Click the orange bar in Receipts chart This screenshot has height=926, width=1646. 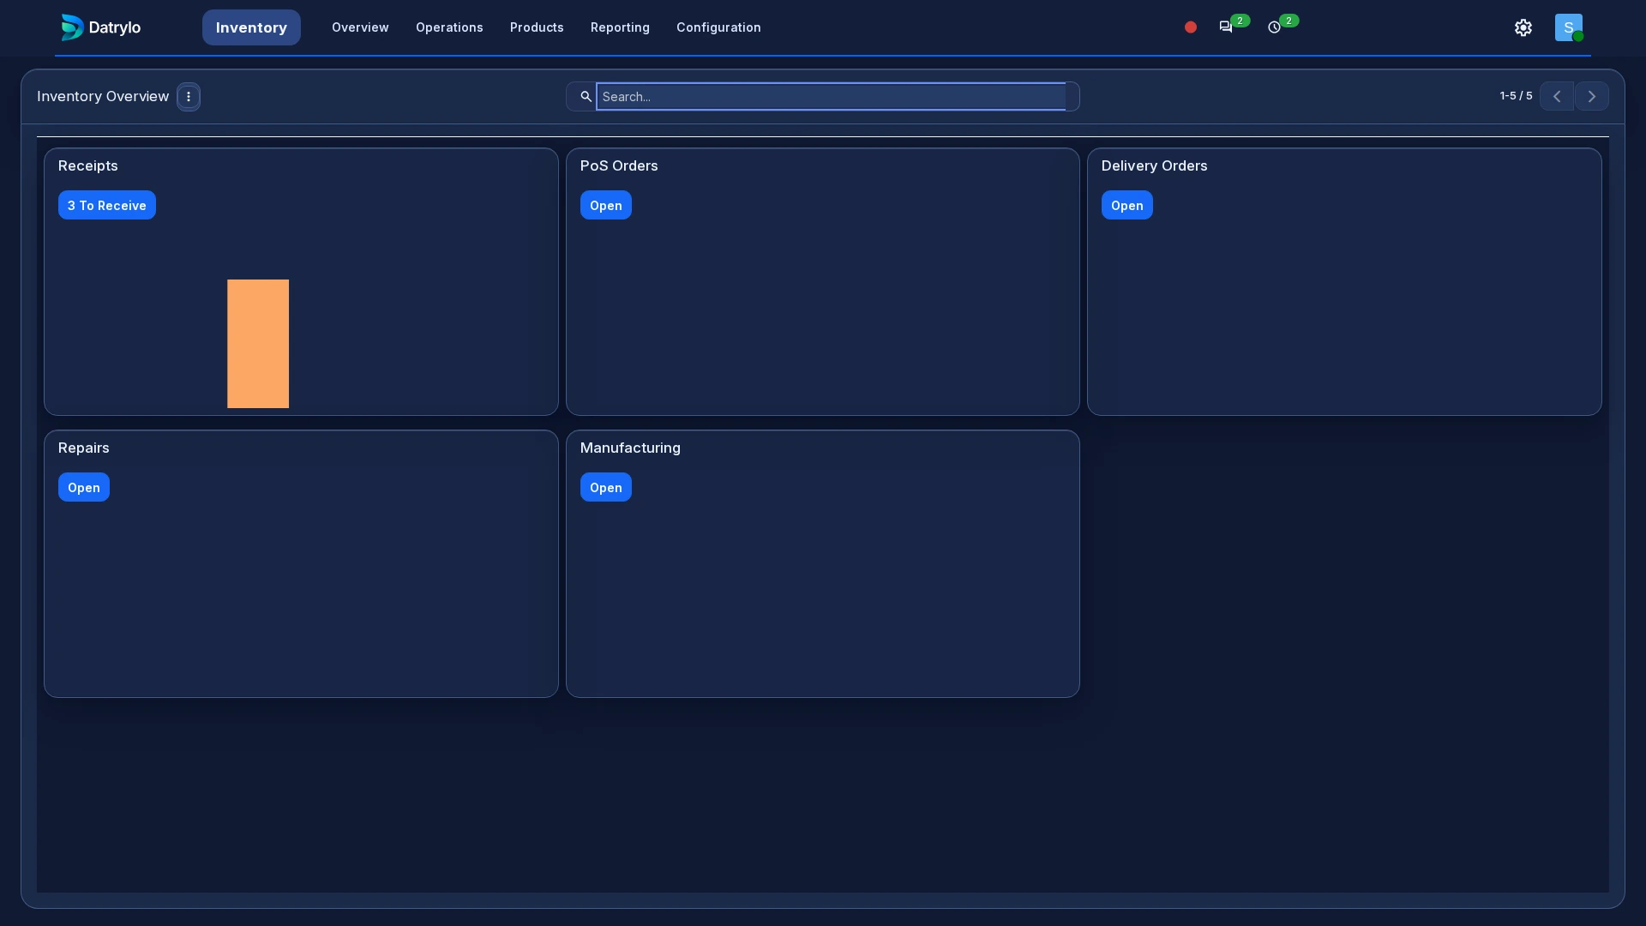click(258, 344)
